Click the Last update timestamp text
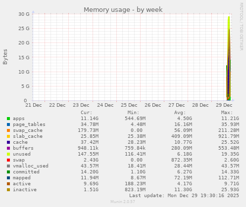 point(184,196)
